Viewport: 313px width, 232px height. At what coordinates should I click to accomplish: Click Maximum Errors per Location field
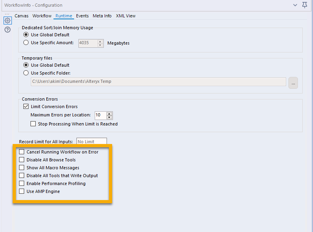(101, 115)
